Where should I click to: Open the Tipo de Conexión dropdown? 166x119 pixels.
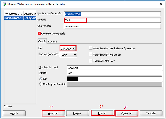[68, 55]
